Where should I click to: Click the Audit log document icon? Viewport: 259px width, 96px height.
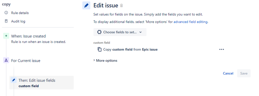coord(6,21)
